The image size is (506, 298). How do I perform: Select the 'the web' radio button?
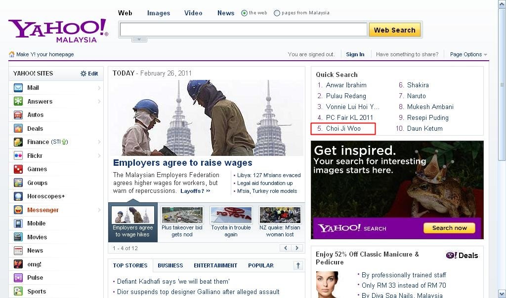[244, 13]
